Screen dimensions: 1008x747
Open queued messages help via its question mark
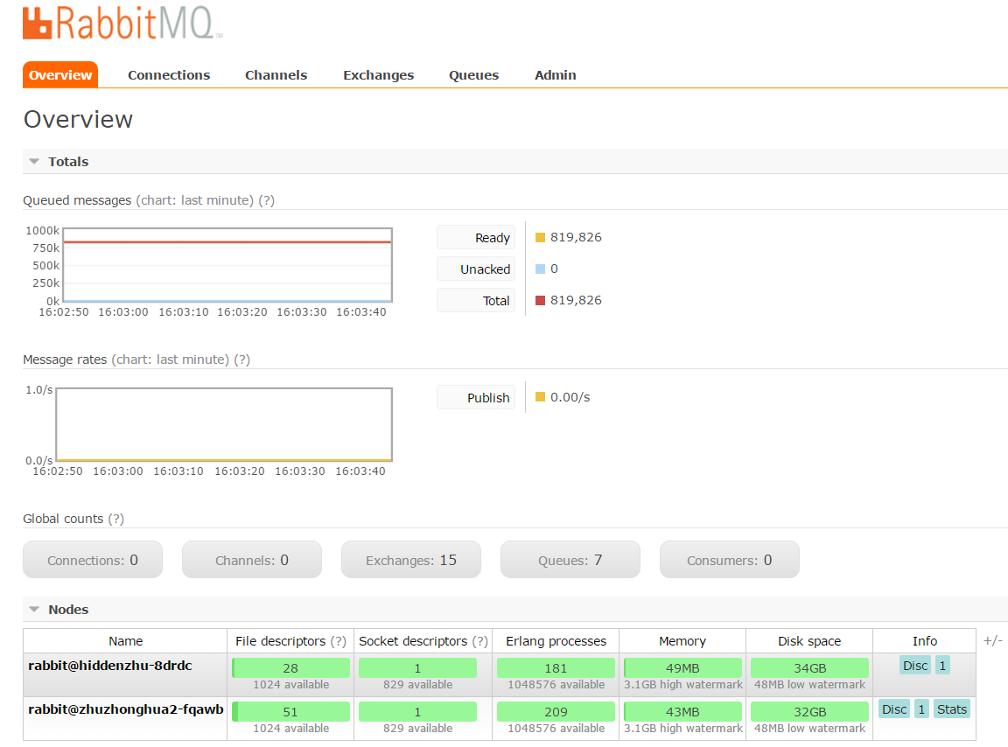coord(267,200)
